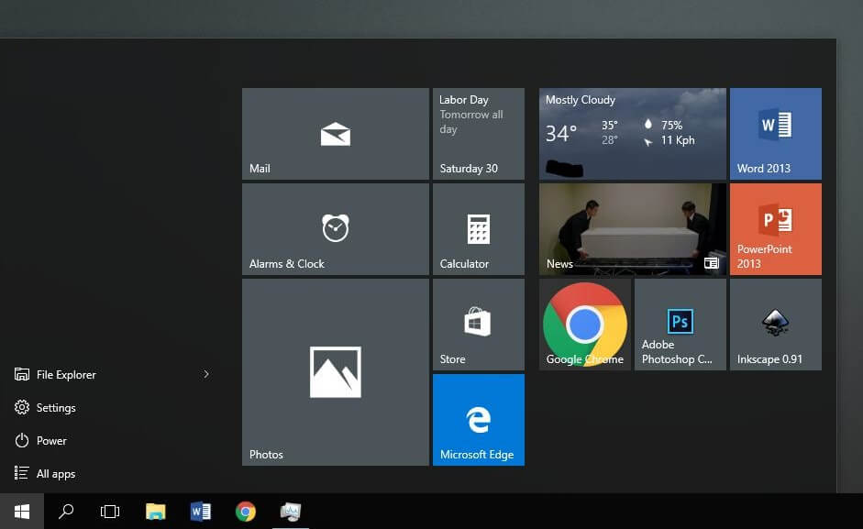This screenshot has width=863, height=529.
Task: Open the Mail tile
Action: pyautogui.click(x=335, y=134)
